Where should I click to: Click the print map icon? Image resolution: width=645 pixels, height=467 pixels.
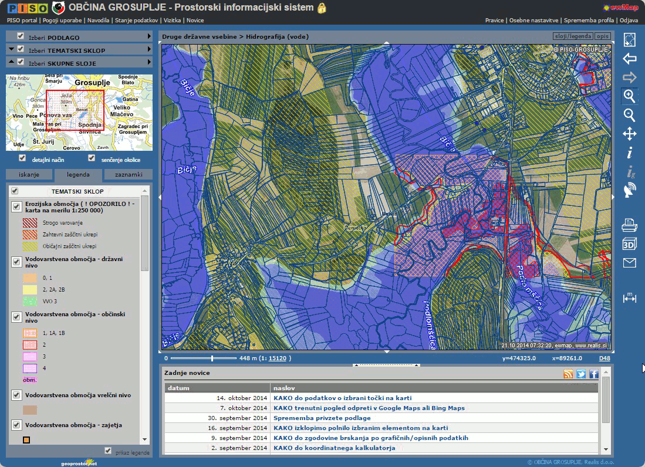point(629,225)
